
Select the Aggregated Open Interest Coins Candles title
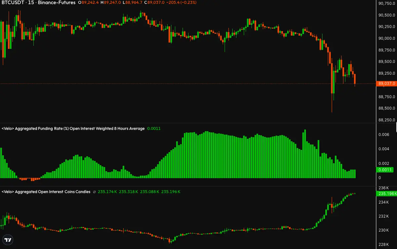(x=46, y=192)
